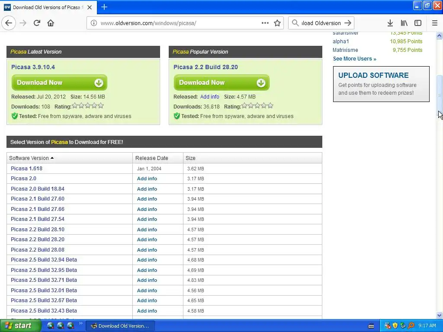Expand the quick launch chevron on the taskbar

click(x=80, y=323)
